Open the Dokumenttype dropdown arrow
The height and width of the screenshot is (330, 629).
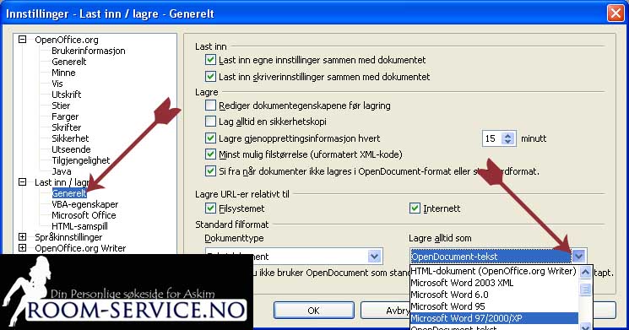click(x=374, y=257)
